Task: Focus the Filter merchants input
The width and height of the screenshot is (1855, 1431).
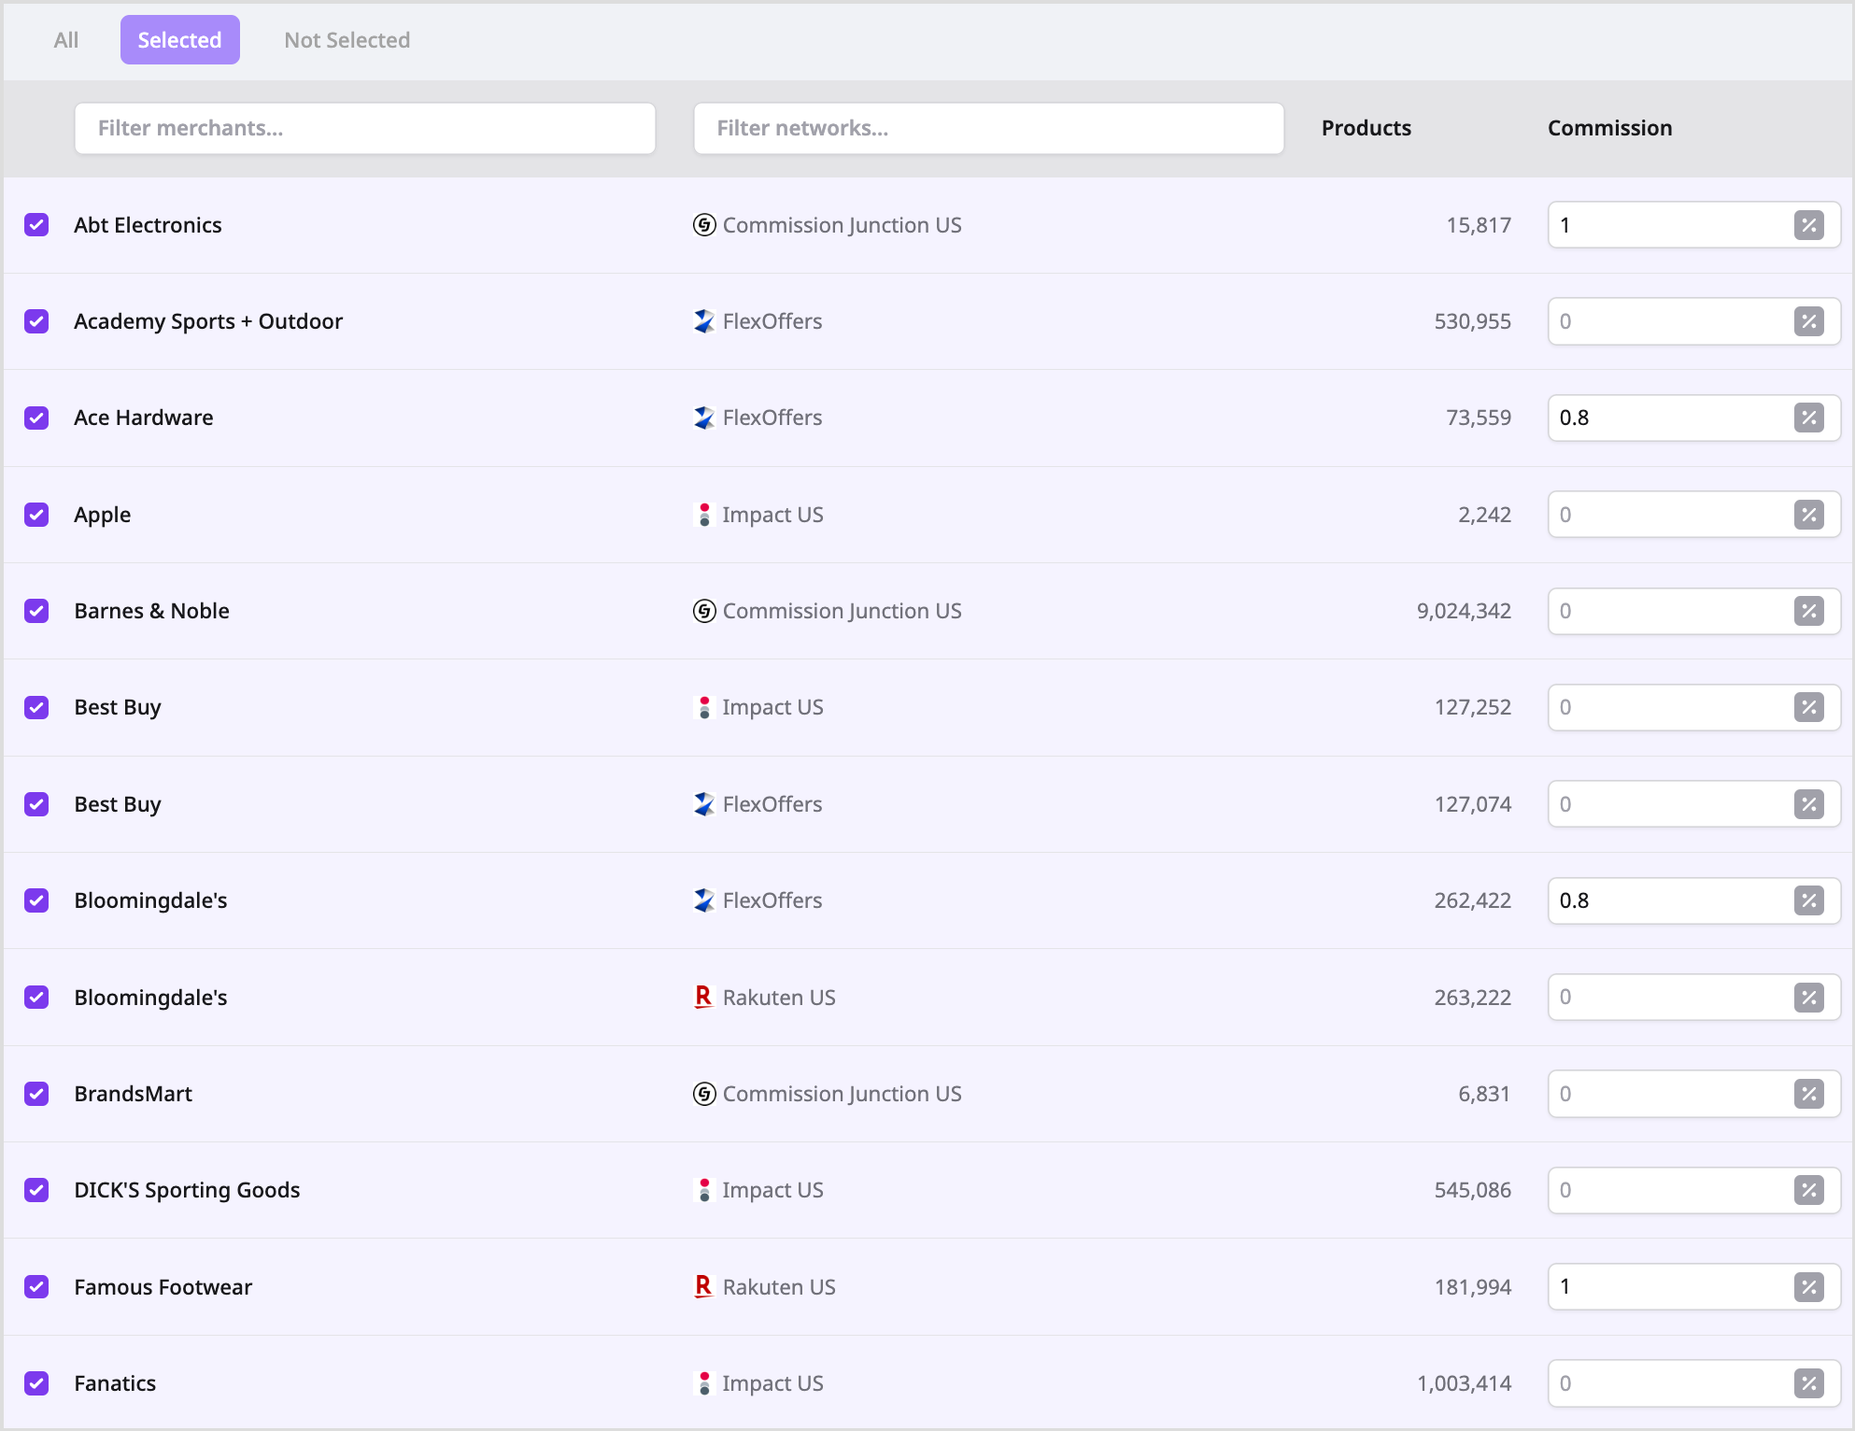Action: pos(364,128)
